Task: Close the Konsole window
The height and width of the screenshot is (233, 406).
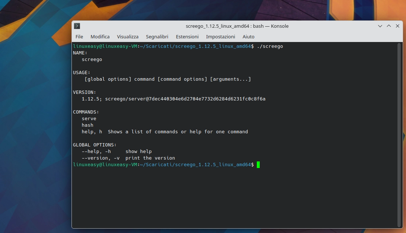Action: click(398, 26)
